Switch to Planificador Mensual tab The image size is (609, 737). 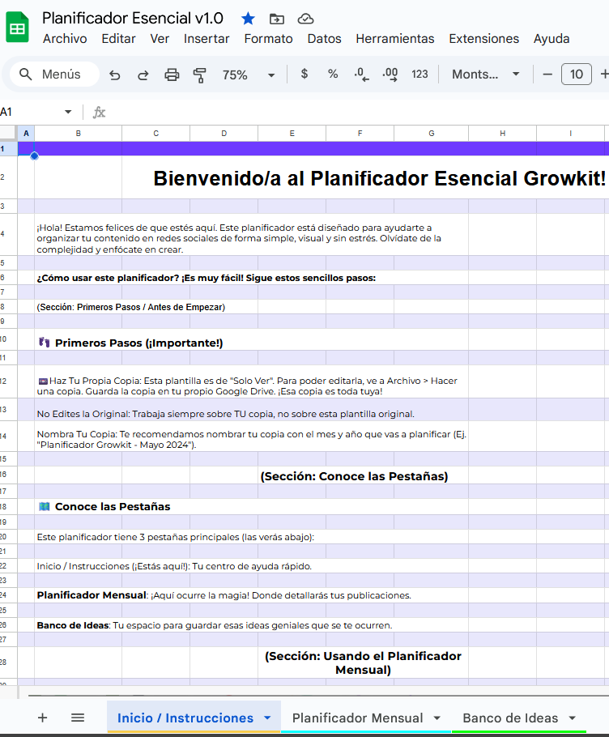357,718
